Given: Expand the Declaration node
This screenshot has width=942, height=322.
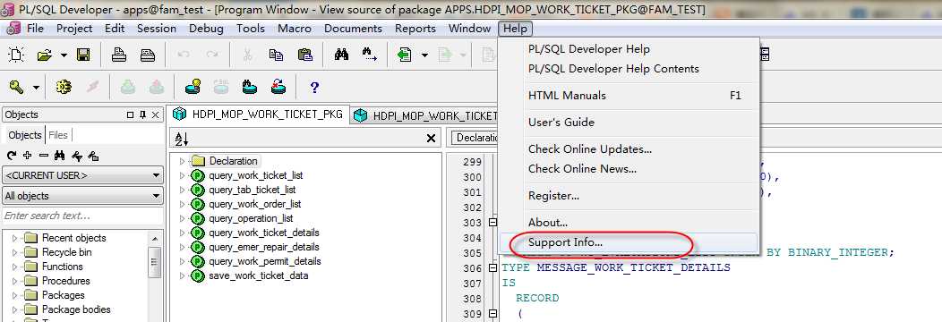Looking at the screenshot, I should 183,161.
